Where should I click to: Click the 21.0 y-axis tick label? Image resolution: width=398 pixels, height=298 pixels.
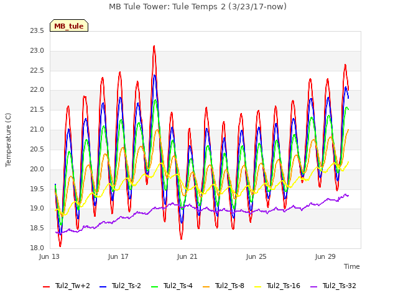(37, 129)
